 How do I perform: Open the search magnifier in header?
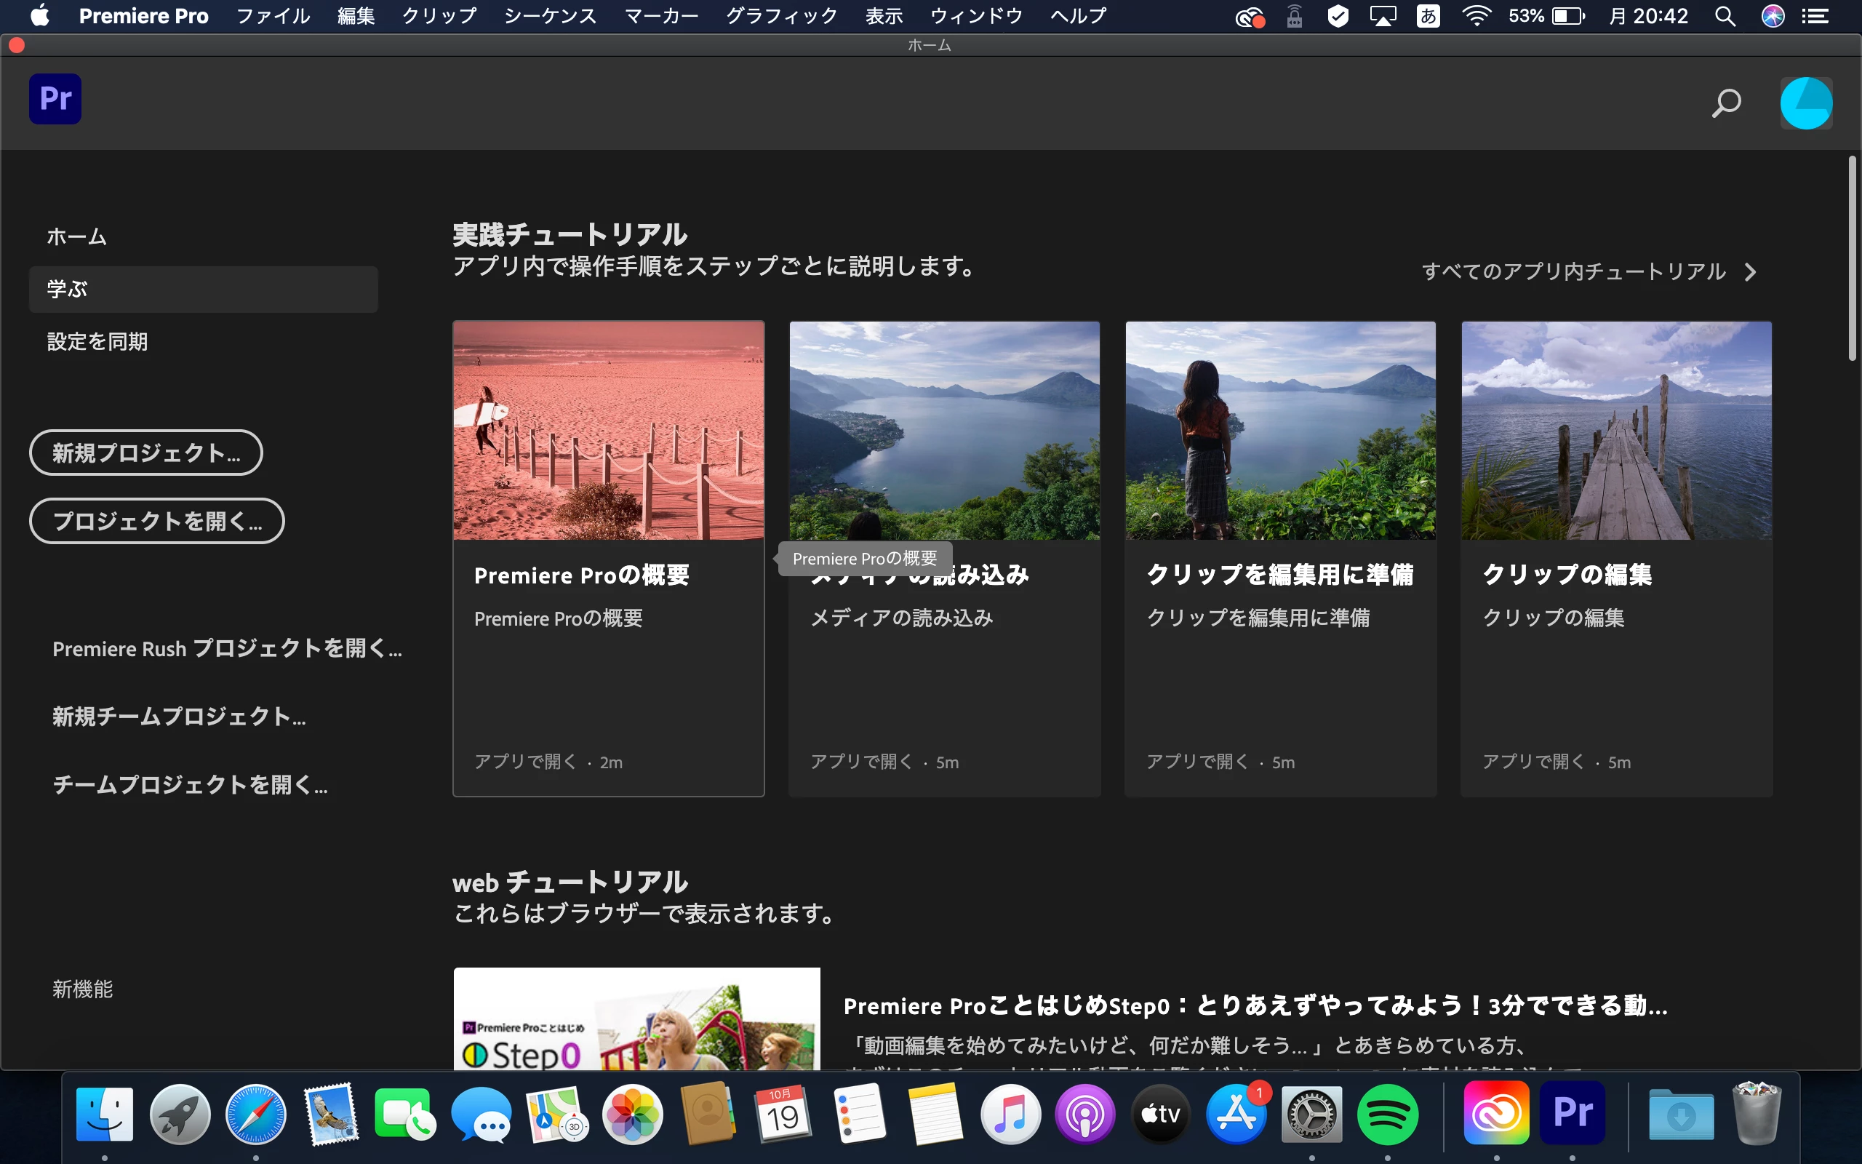click(x=1726, y=103)
